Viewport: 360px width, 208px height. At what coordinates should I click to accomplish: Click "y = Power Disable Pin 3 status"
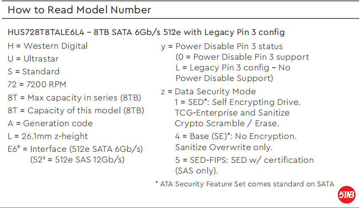[222, 46]
